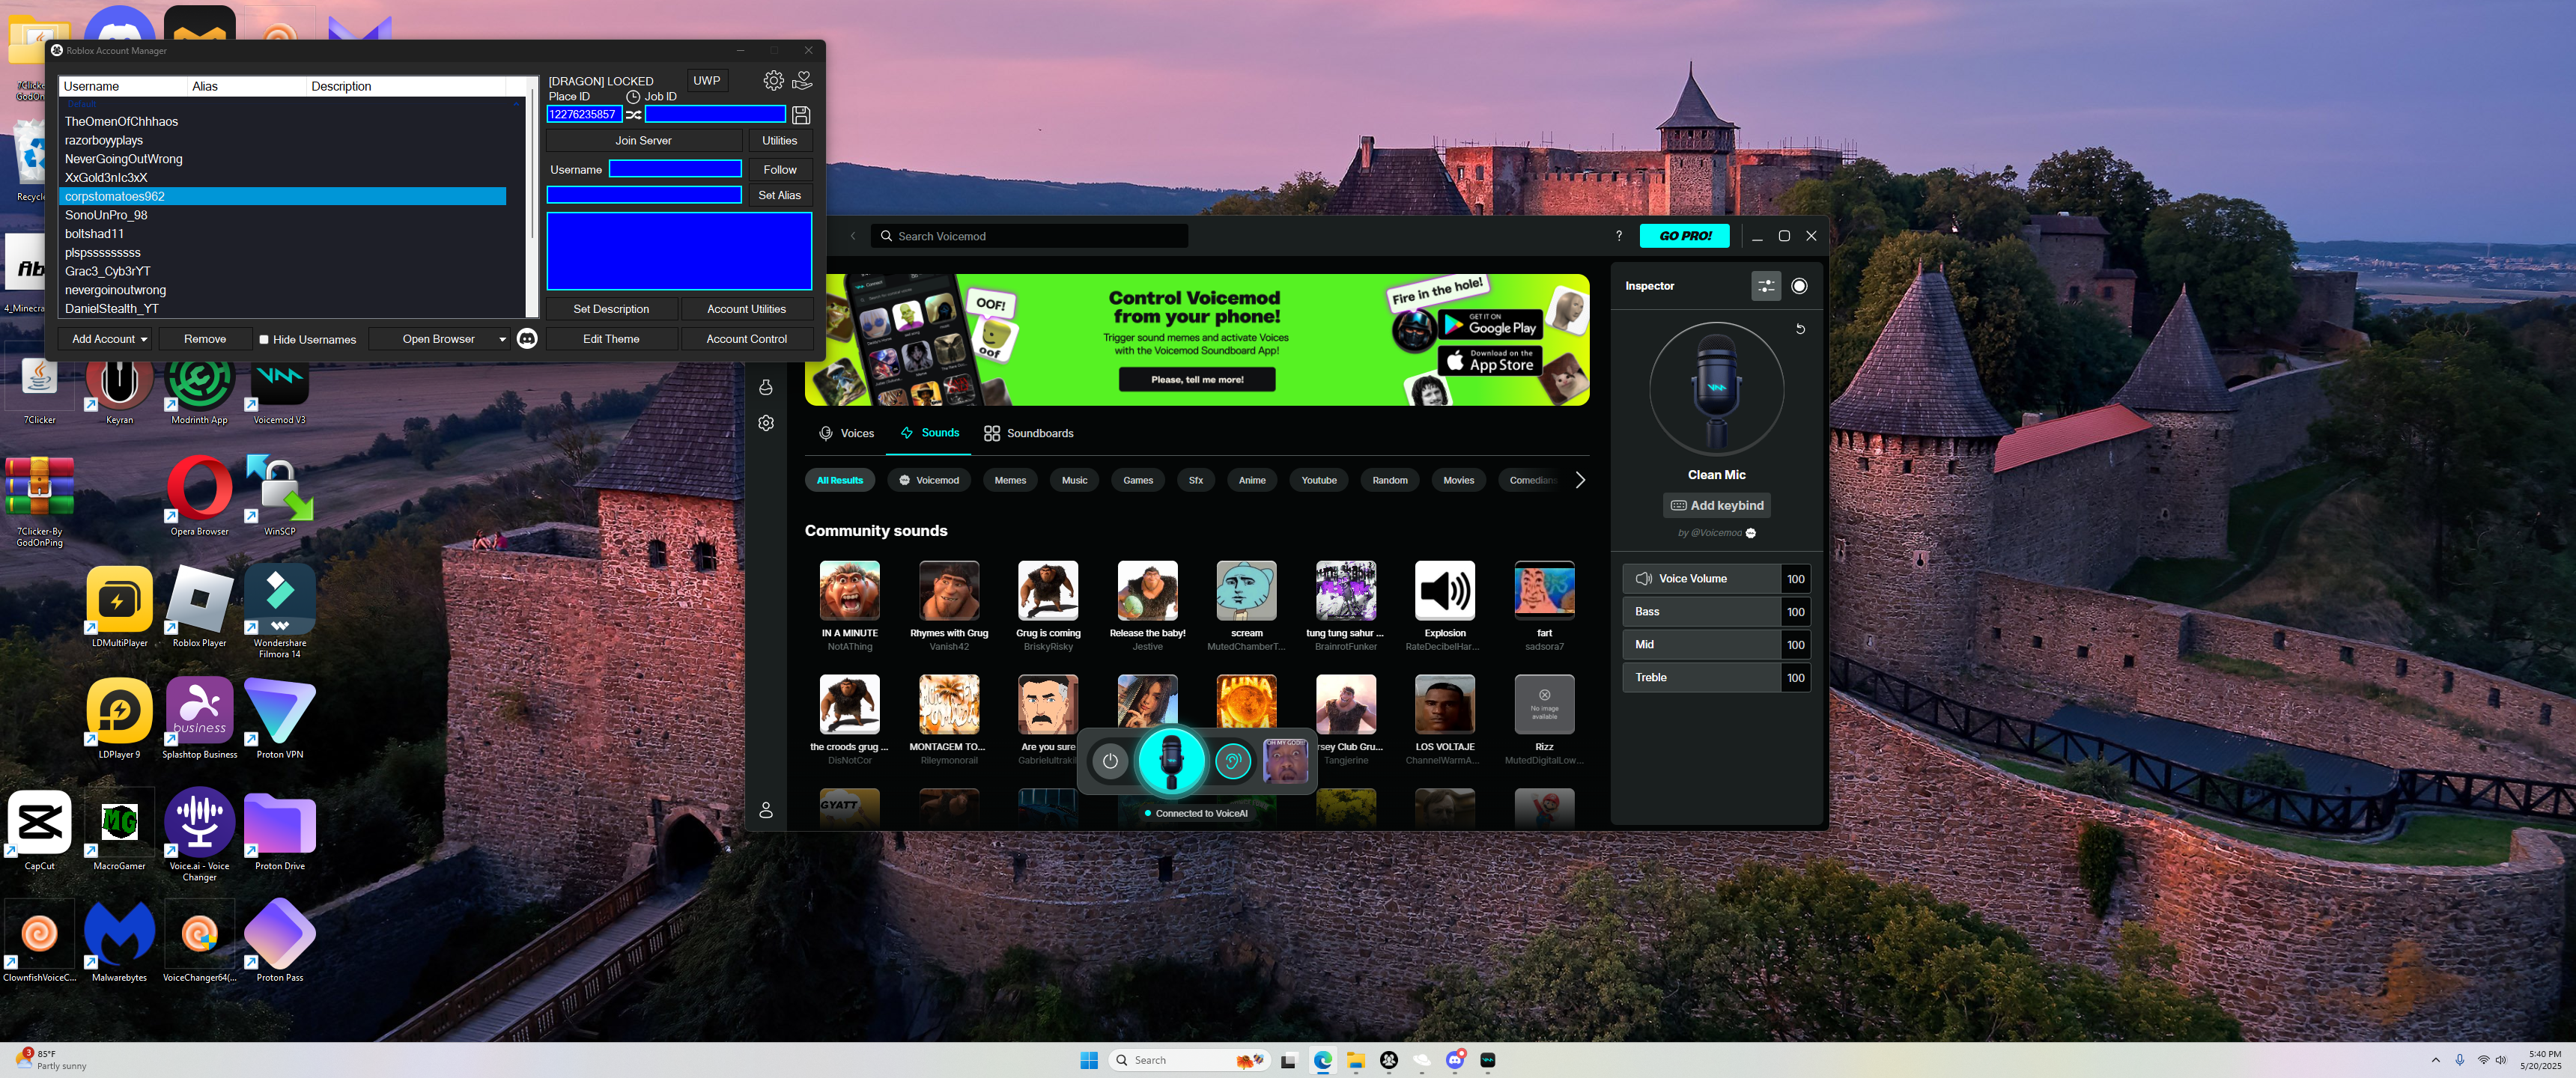Image resolution: width=2576 pixels, height=1078 pixels.
Task: Click the shuffle icon beside Place ID
Action: [x=634, y=115]
